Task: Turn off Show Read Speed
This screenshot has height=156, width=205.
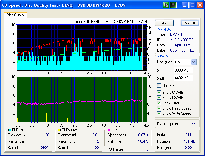Action: click(159, 108)
